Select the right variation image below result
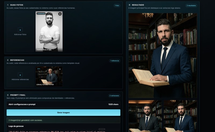The height and width of the screenshot is (132, 215). (180, 116)
